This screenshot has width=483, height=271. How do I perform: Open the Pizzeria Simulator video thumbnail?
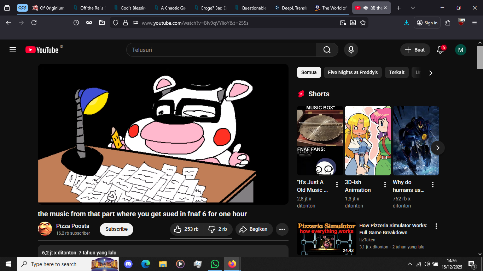coord(327,238)
